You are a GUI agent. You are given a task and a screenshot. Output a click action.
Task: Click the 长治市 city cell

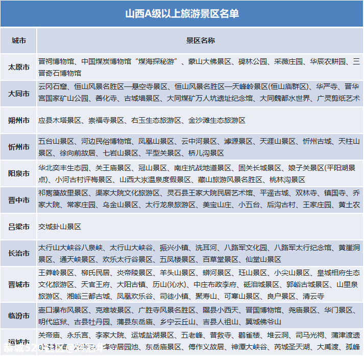18,253
